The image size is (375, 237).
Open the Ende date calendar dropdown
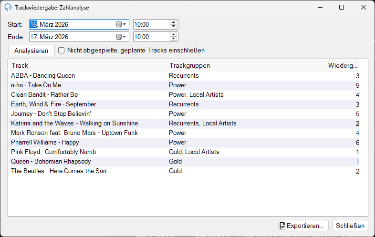coord(121,37)
